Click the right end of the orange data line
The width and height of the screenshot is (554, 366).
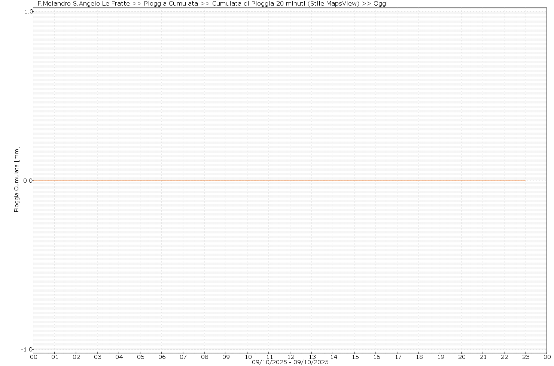[525, 180]
